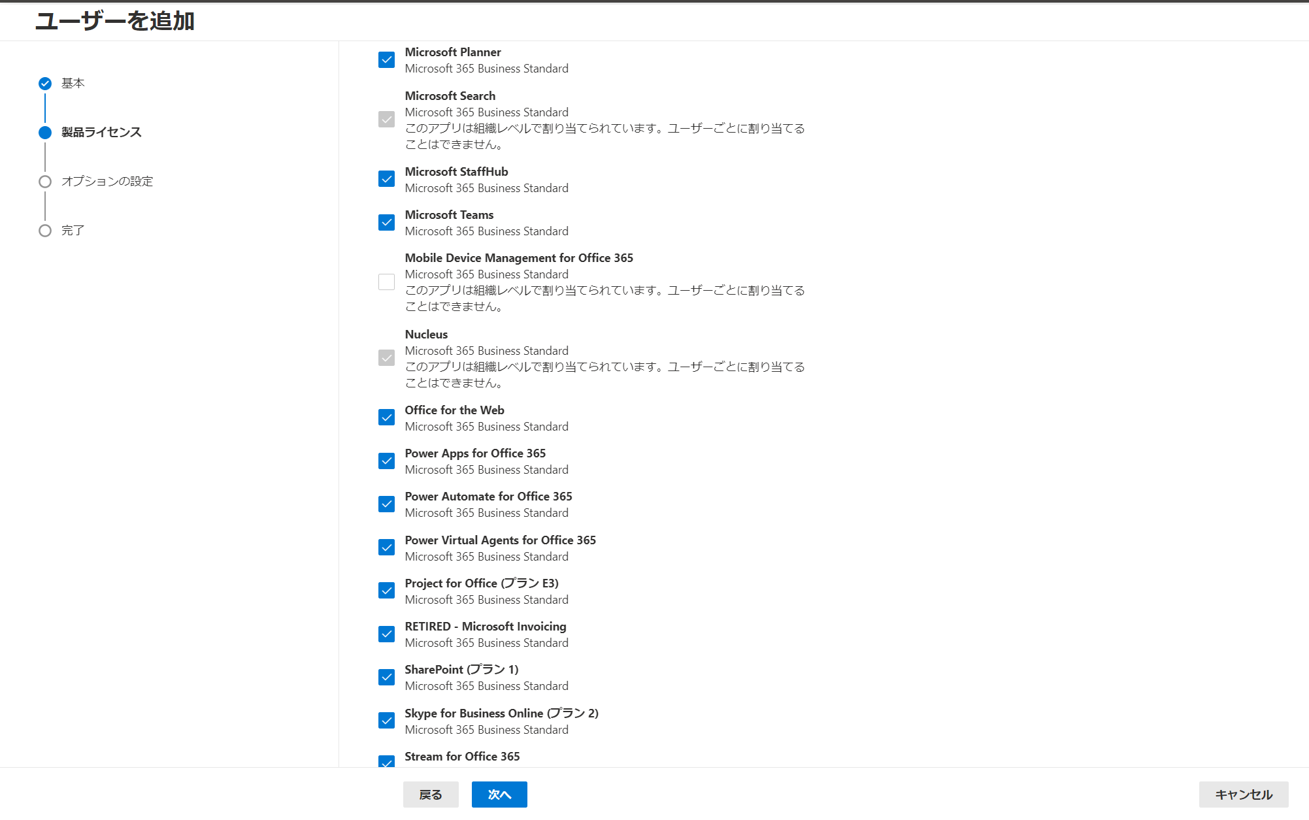Select the Microsoft StaffHub label
The image size is (1309, 820).
point(456,172)
